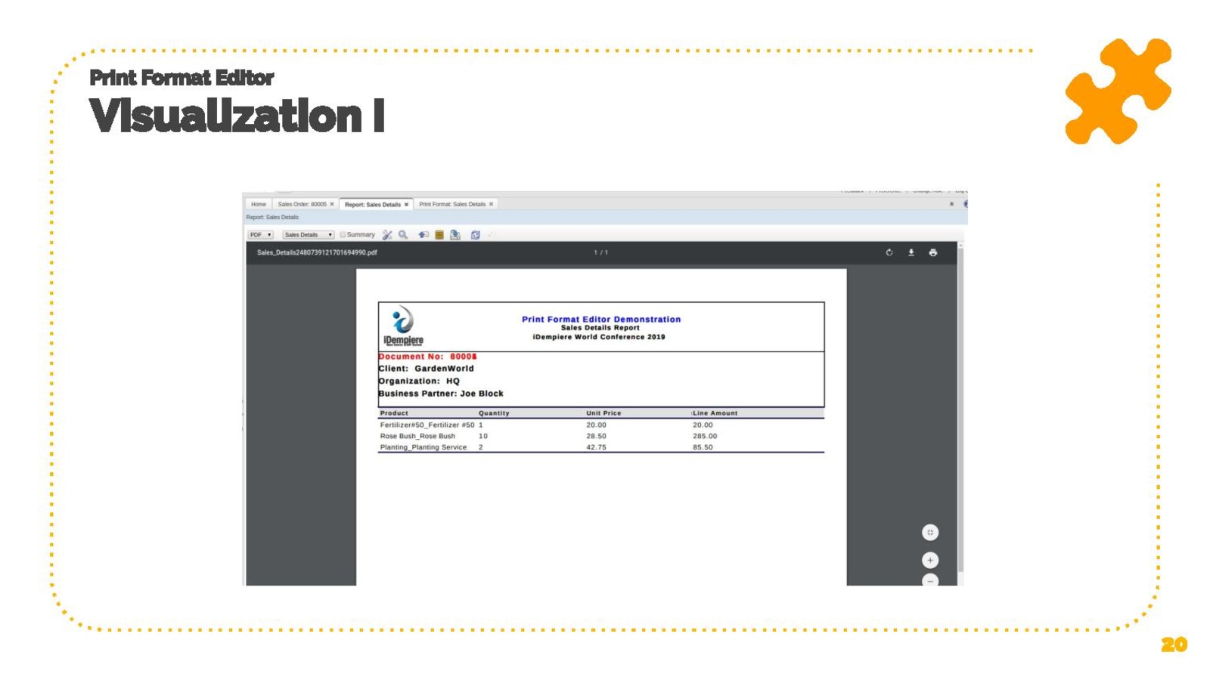
Task: Zoom out with the minus button
Action: pyautogui.click(x=930, y=580)
